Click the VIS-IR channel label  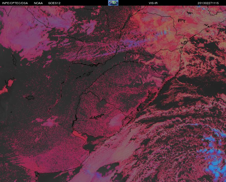pyautogui.click(x=153, y=3)
